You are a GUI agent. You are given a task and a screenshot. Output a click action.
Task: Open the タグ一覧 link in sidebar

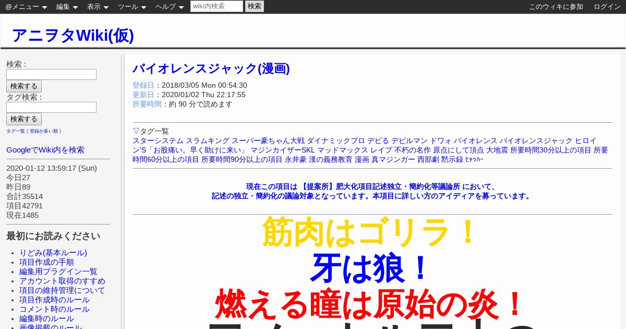(16, 131)
